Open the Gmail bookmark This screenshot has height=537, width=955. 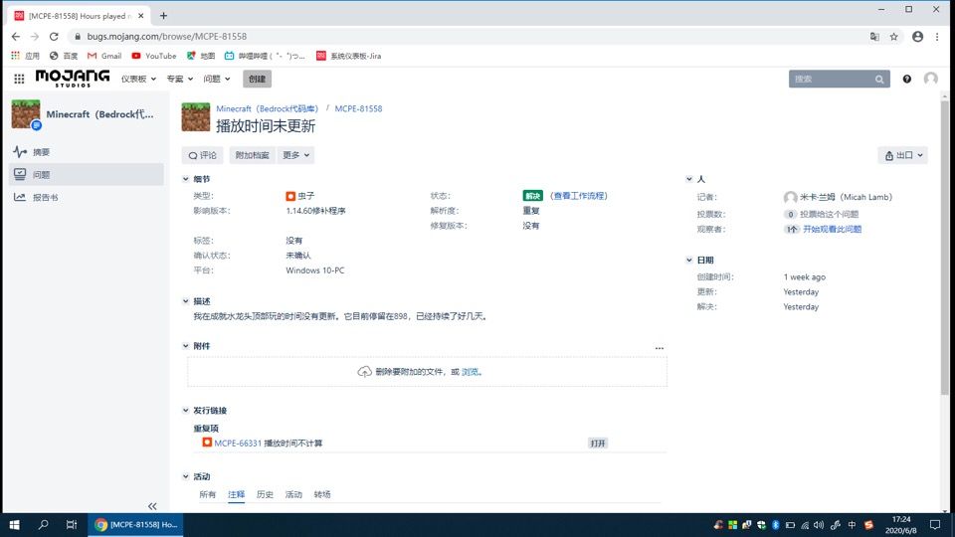click(104, 56)
